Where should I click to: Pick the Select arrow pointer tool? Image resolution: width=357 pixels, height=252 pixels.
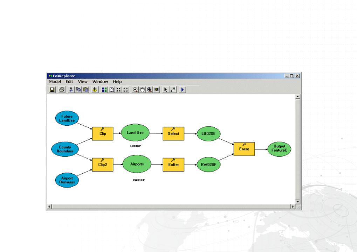point(165,90)
